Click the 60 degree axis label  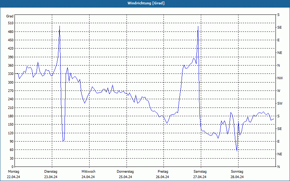(x=12, y=150)
